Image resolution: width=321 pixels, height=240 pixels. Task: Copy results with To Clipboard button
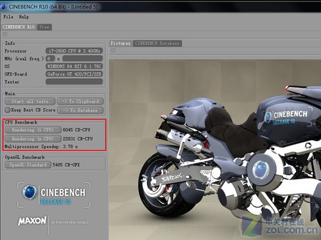coord(80,101)
